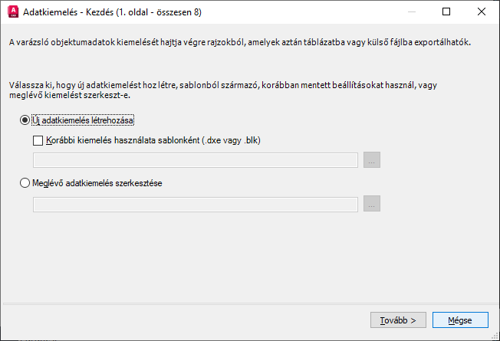
Task: Enable 'Korábbi kiemelés használata sablonként' checkbox
Action: tap(38, 140)
